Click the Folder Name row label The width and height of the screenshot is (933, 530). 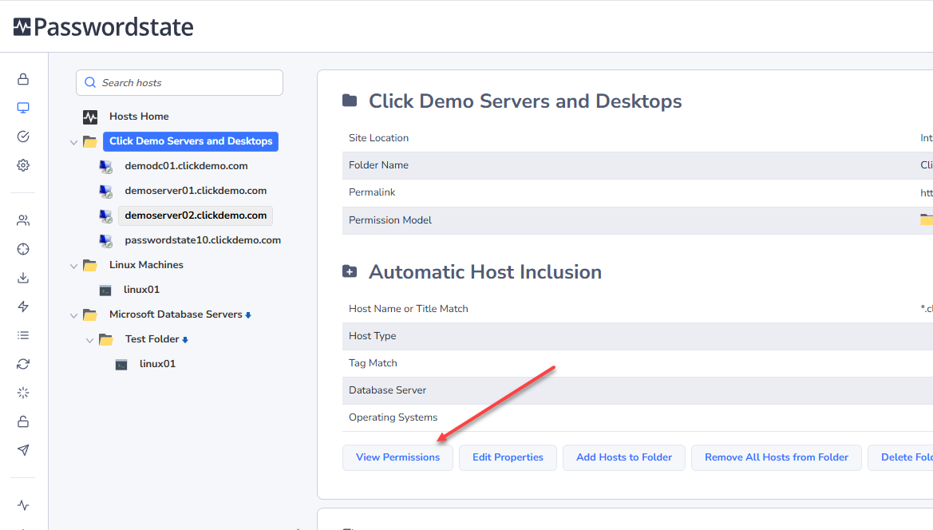tap(378, 165)
